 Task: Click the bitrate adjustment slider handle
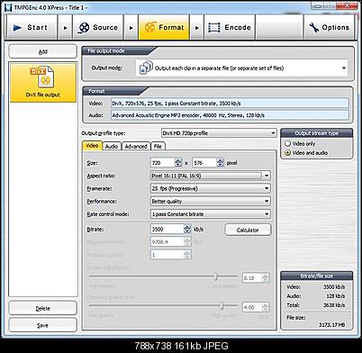pyautogui.click(x=216, y=276)
